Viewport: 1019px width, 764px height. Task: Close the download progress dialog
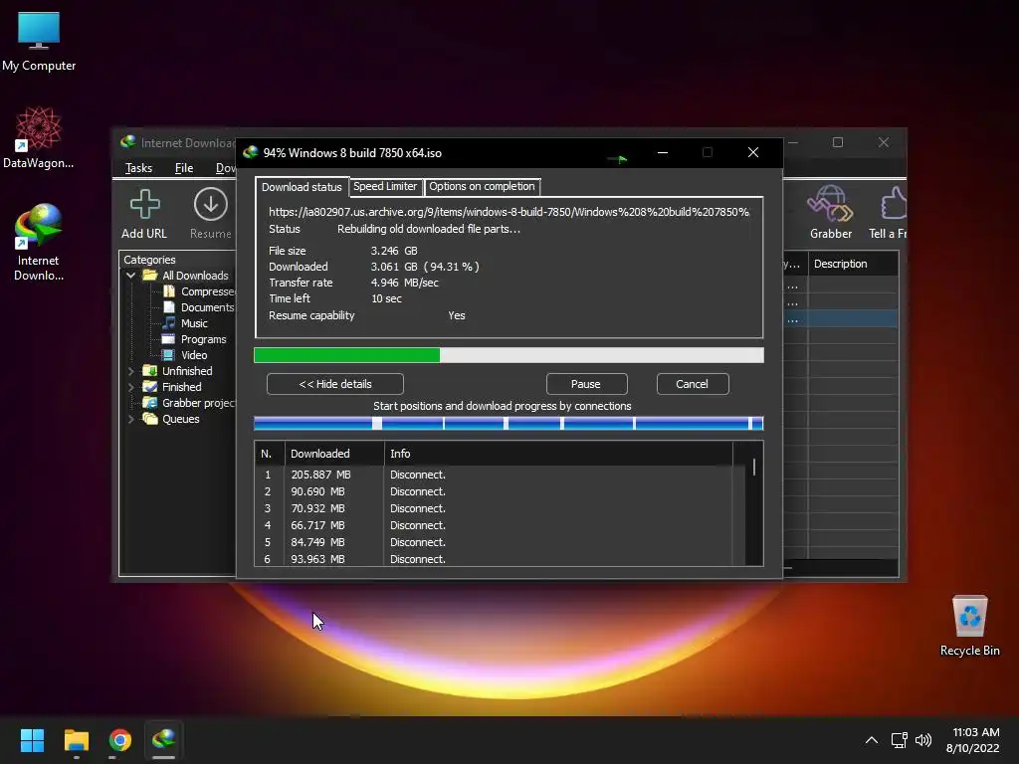pos(753,152)
